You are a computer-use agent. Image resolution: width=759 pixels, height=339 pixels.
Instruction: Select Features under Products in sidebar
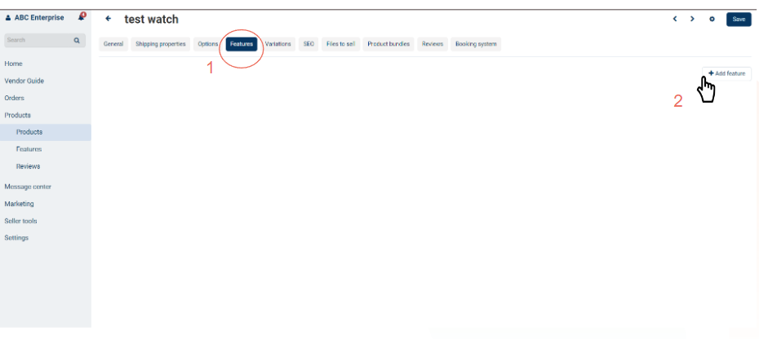tap(29, 149)
